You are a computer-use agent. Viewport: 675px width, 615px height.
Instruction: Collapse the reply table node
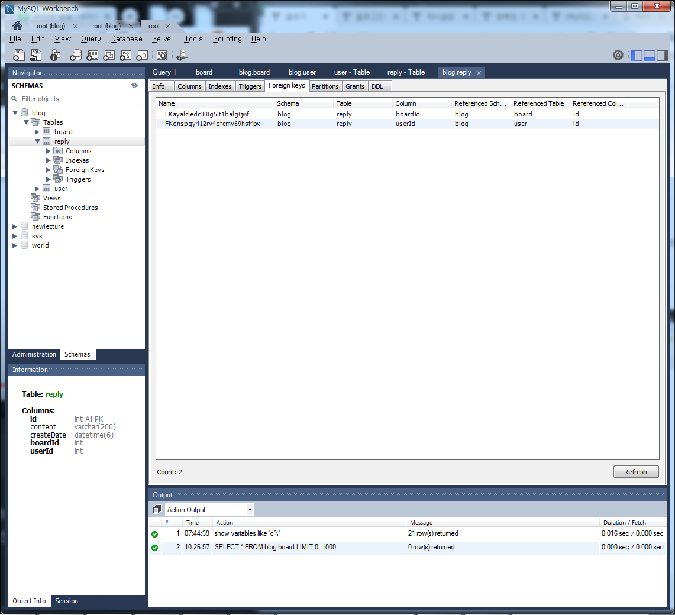[x=37, y=141]
